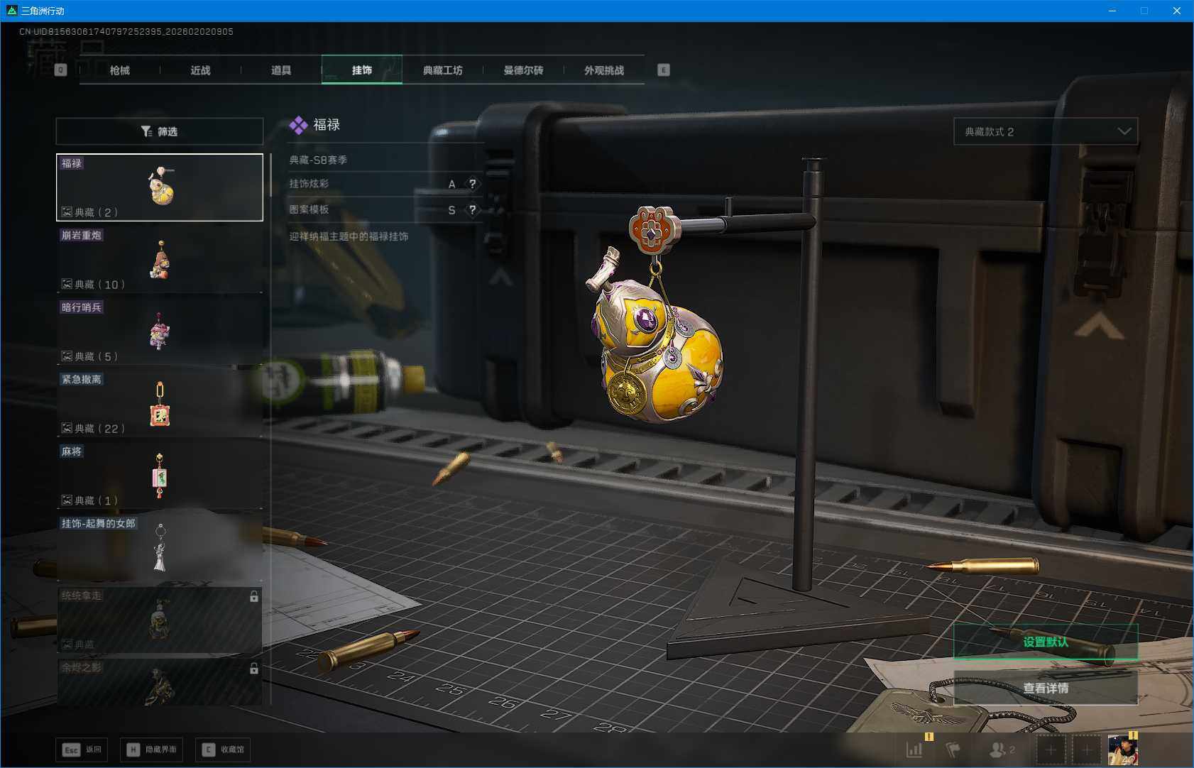Expand the 典藏款式 2 dropdown
The width and height of the screenshot is (1194, 768).
point(1045,131)
